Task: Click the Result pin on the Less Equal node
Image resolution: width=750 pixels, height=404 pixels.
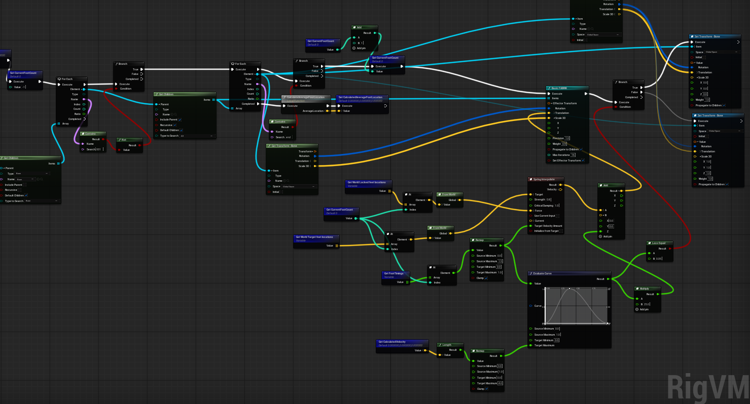Action: tap(671, 249)
